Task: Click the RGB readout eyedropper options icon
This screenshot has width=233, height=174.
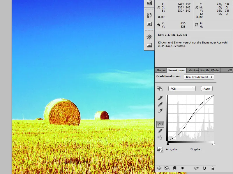Action: pyautogui.click(x=158, y=7)
